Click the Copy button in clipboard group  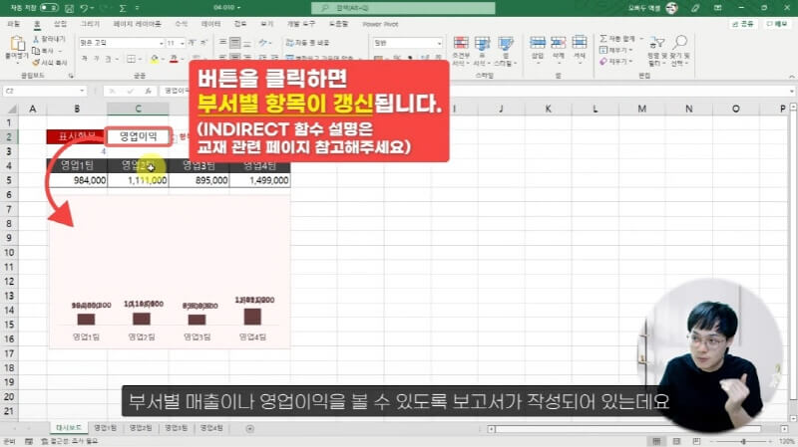(47, 51)
